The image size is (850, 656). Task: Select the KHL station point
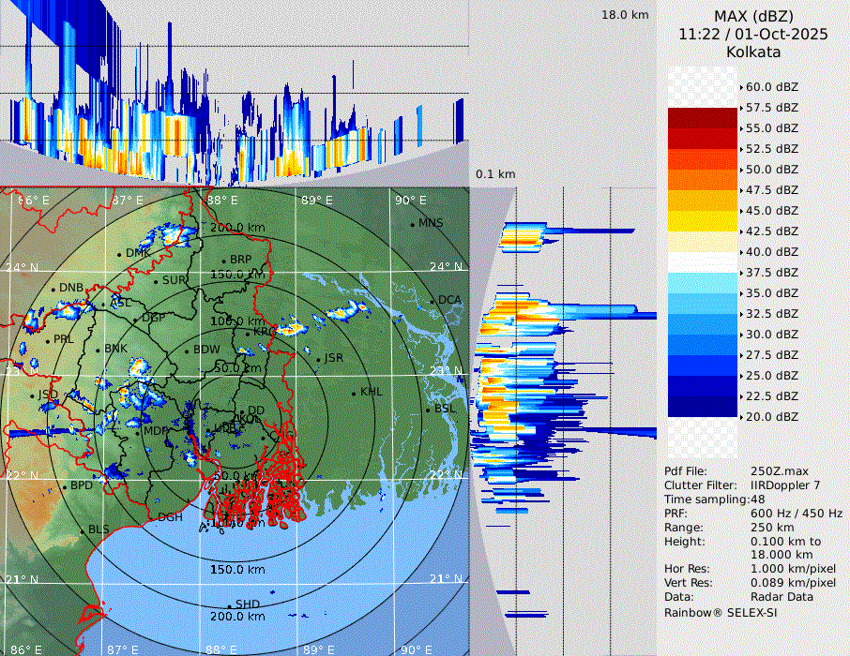click(x=354, y=393)
